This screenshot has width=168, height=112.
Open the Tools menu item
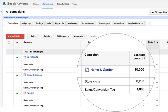pos(75,4)
